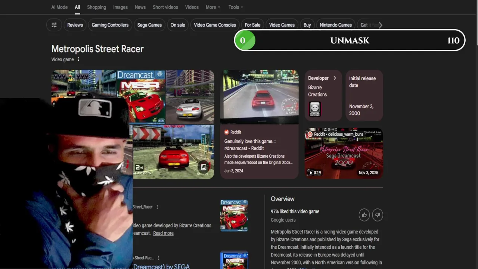Click the Jun 3, 2024 post date
Viewport: 478px width, 269px height.
point(234,171)
